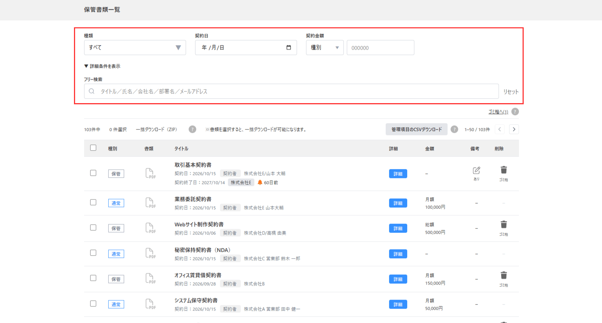Select the 秘密保持契約書（NDA） row checkbox
Screen dimensions: 602x323
93,253
